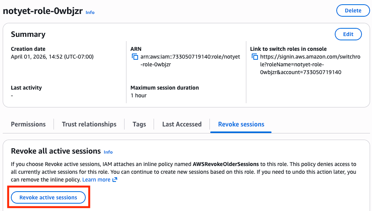372x211 pixels.
Task: Click the signin.aws.amazon.com switch role URL
Action: point(310,64)
